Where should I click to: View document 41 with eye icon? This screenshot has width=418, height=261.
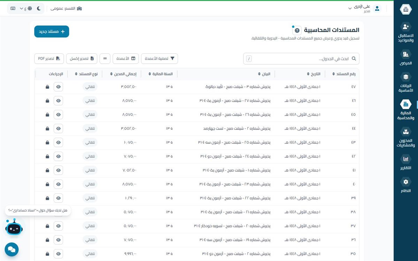59,170
